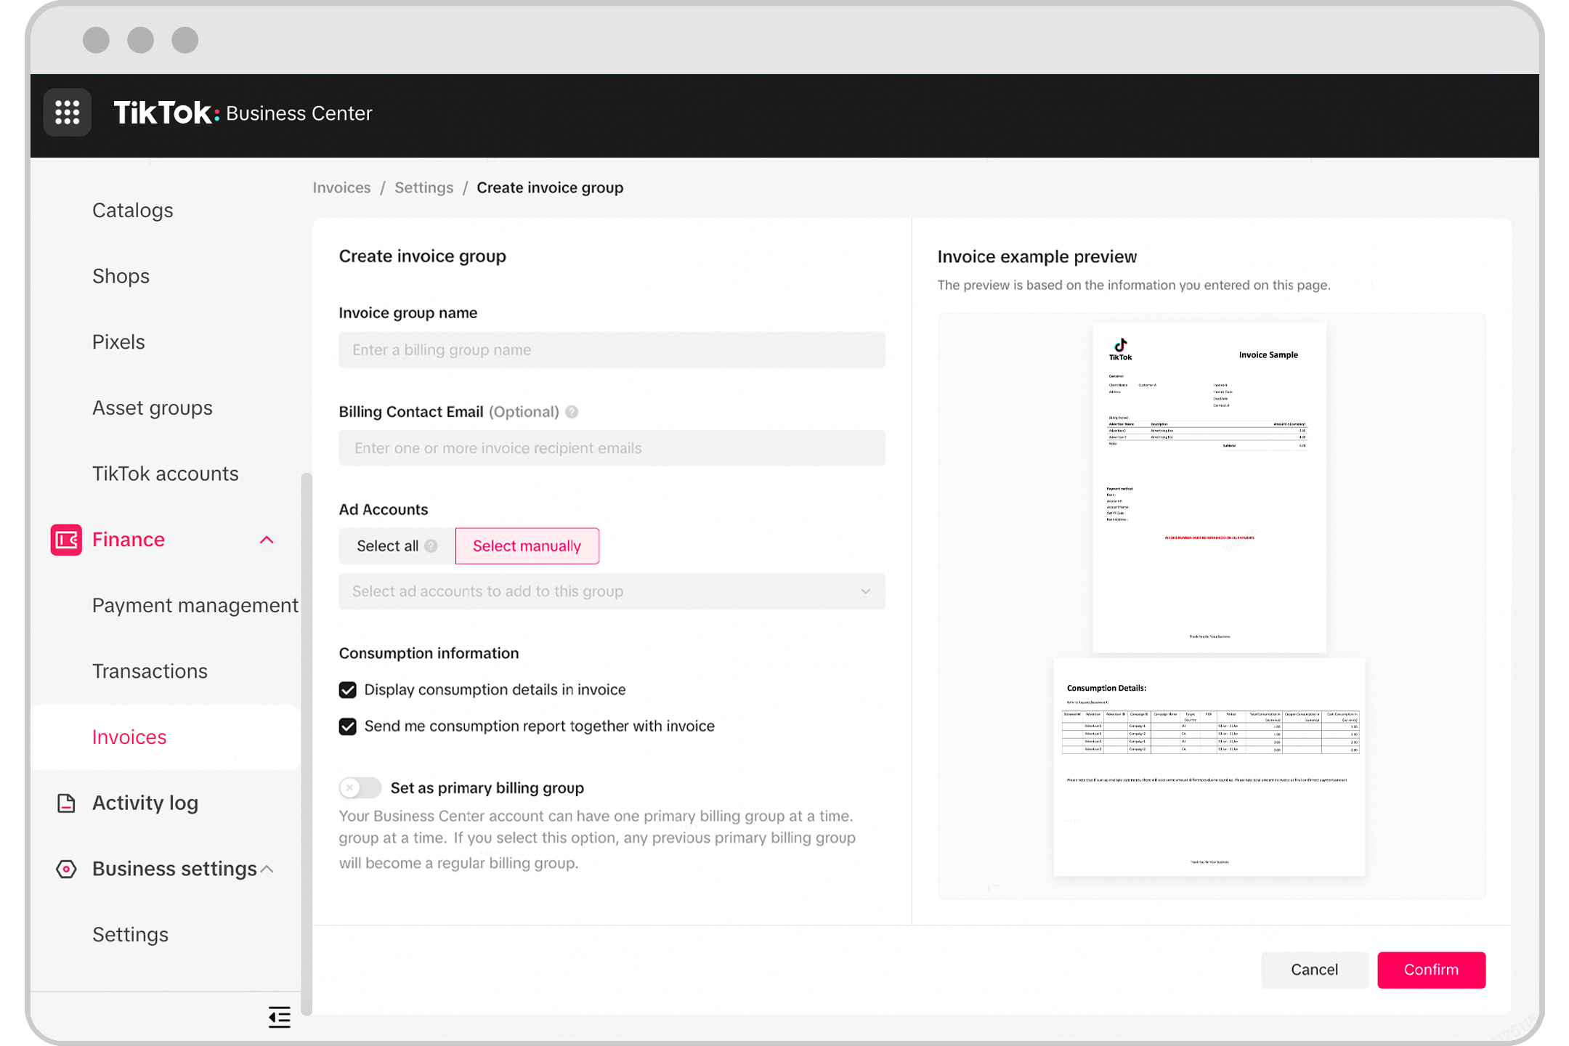Click the Invoice group name input field
This screenshot has height=1046, width=1569.
(x=612, y=349)
